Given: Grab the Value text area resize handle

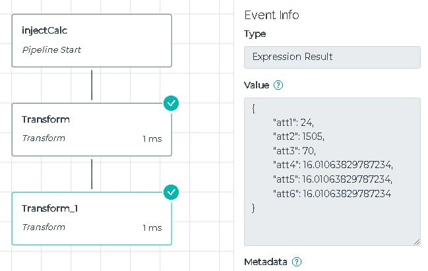Looking at the screenshot, I should 417,242.
